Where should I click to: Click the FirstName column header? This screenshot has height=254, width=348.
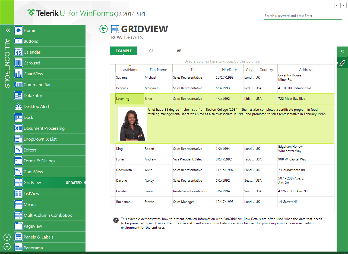[x=158, y=70]
